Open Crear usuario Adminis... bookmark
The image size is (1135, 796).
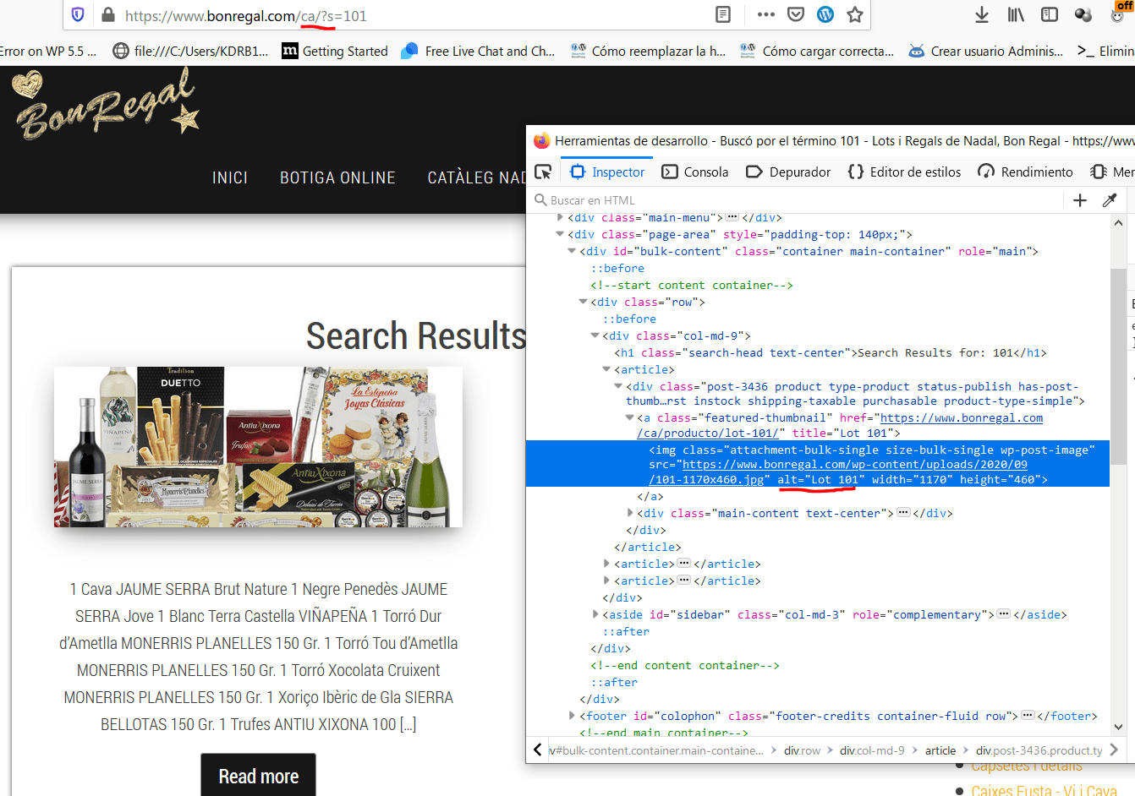coord(986,51)
